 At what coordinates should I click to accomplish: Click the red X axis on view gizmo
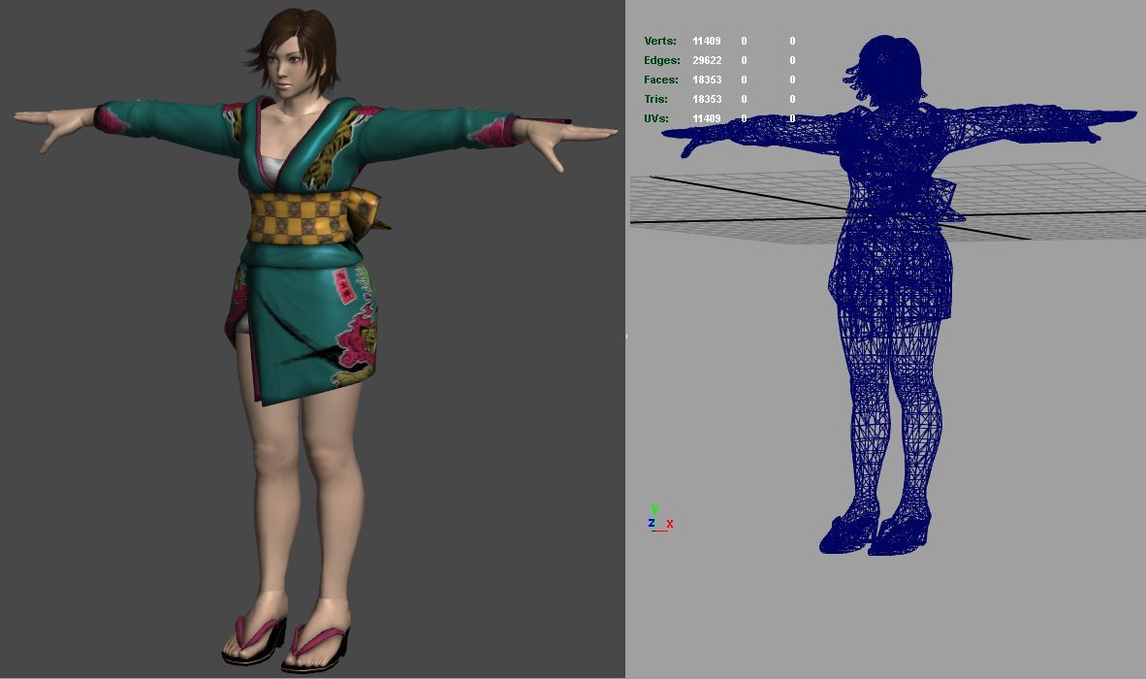(x=670, y=524)
